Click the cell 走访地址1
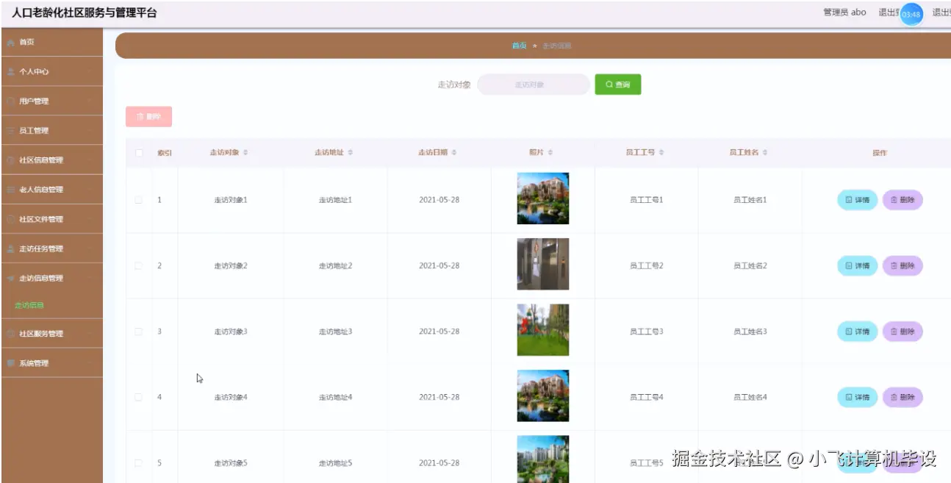This screenshot has height=483, width=951. pos(335,200)
